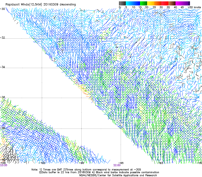Click the '-96' longitude label

pyautogui.click(x=121, y=163)
